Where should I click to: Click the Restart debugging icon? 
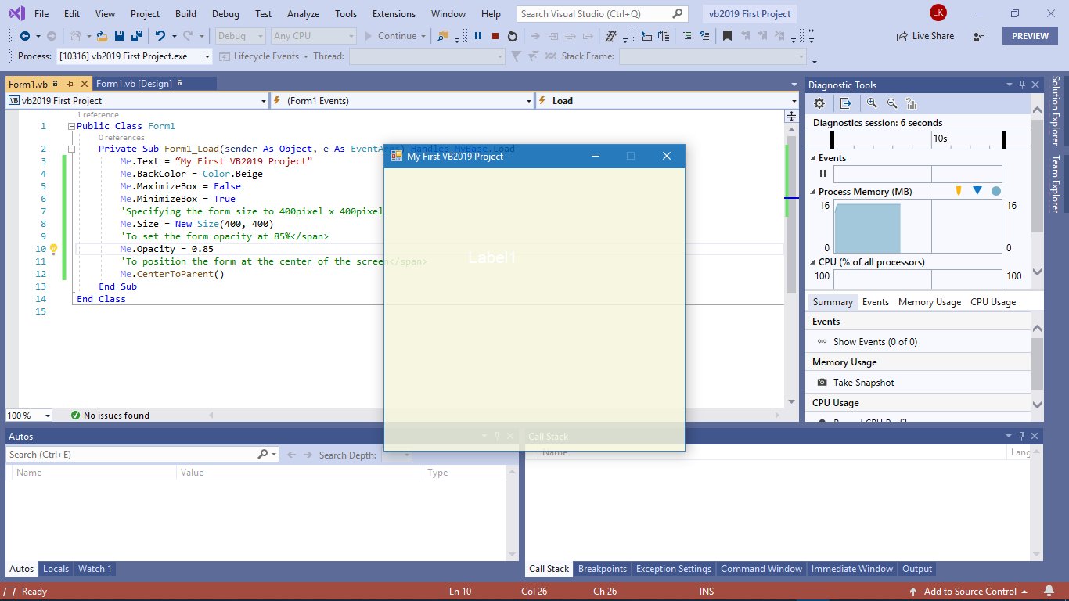pos(513,36)
